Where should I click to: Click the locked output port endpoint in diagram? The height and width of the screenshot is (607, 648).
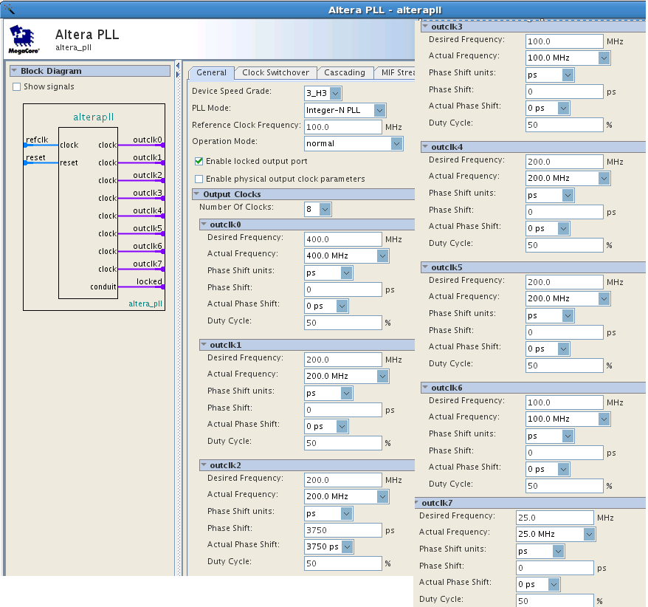point(162,287)
